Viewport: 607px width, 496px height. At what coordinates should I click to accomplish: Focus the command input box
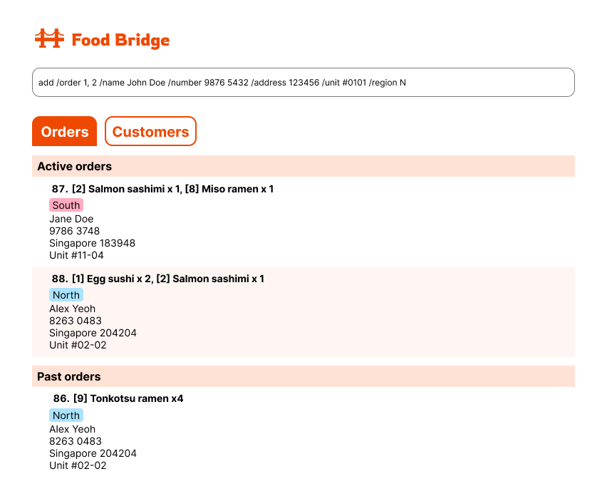303,83
